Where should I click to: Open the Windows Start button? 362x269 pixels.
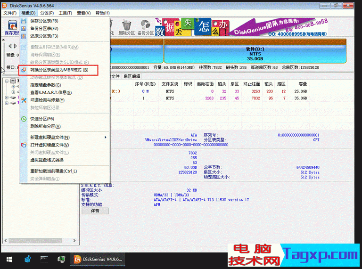[9, 260]
